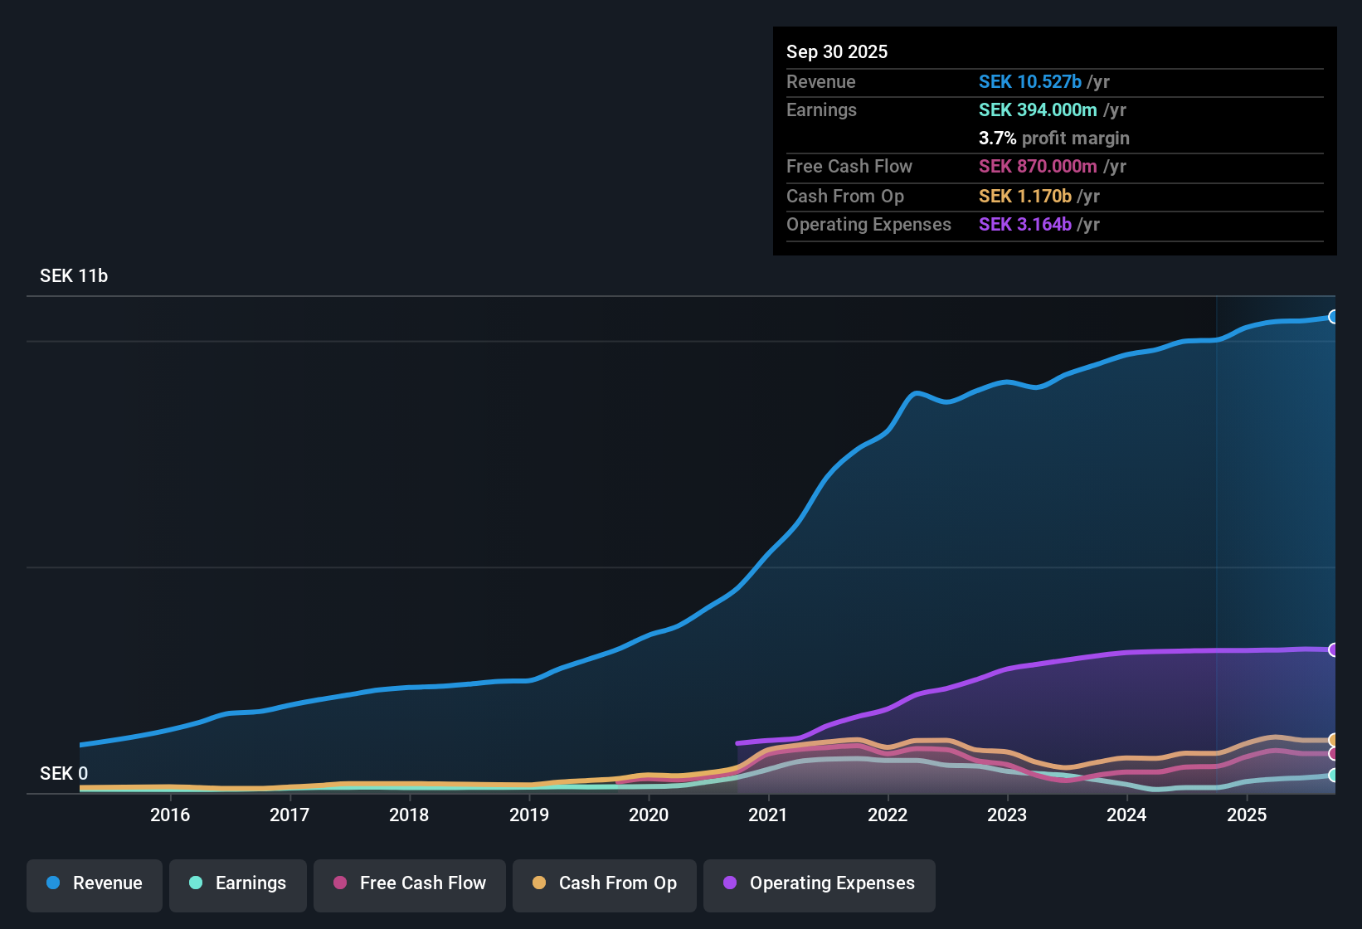Click the Operating Expenses label in tooltip
The height and width of the screenshot is (929, 1362).
pos(868,224)
